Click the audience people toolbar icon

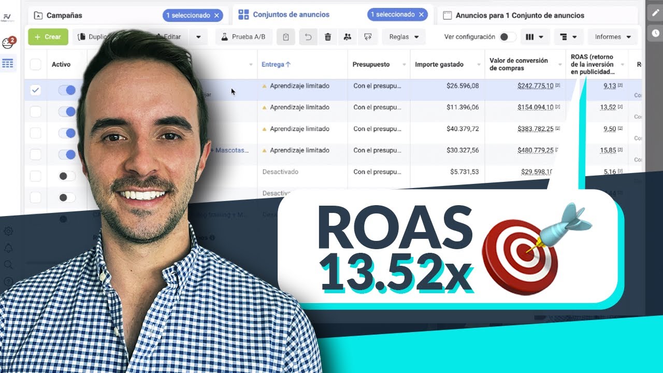348,37
